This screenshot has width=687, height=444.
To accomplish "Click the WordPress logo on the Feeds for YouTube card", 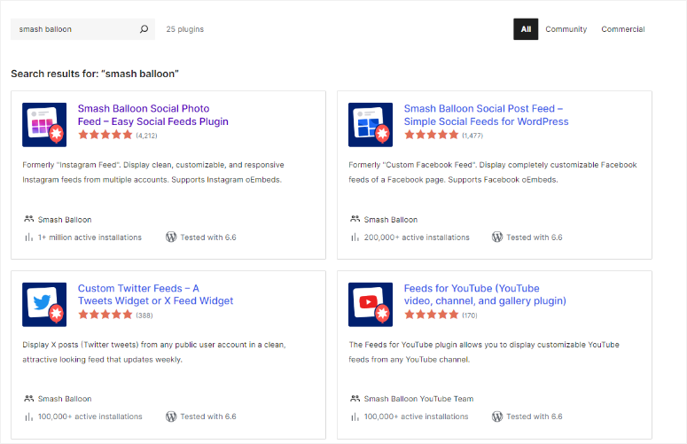I will pos(497,417).
